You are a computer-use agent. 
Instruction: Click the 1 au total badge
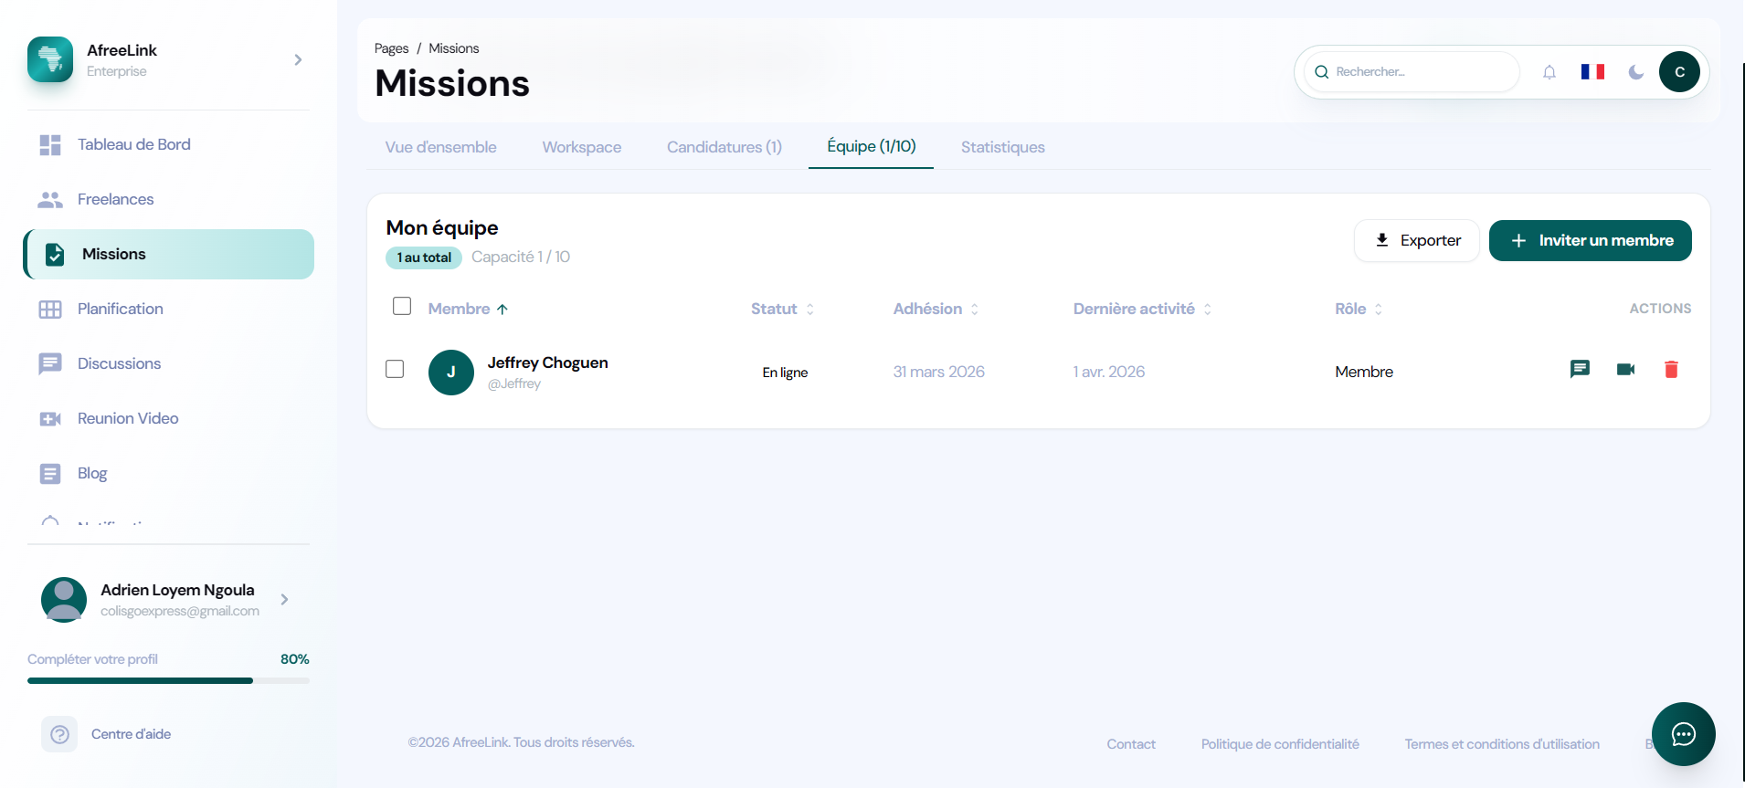pos(424,257)
